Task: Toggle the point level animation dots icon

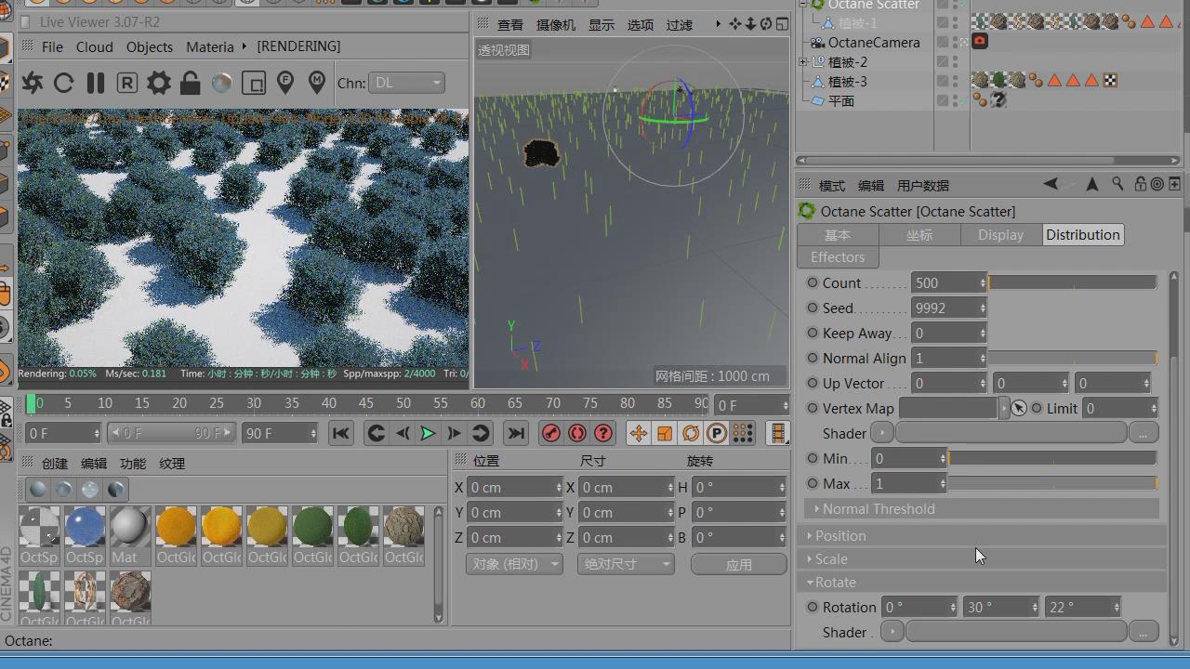Action: point(742,433)
